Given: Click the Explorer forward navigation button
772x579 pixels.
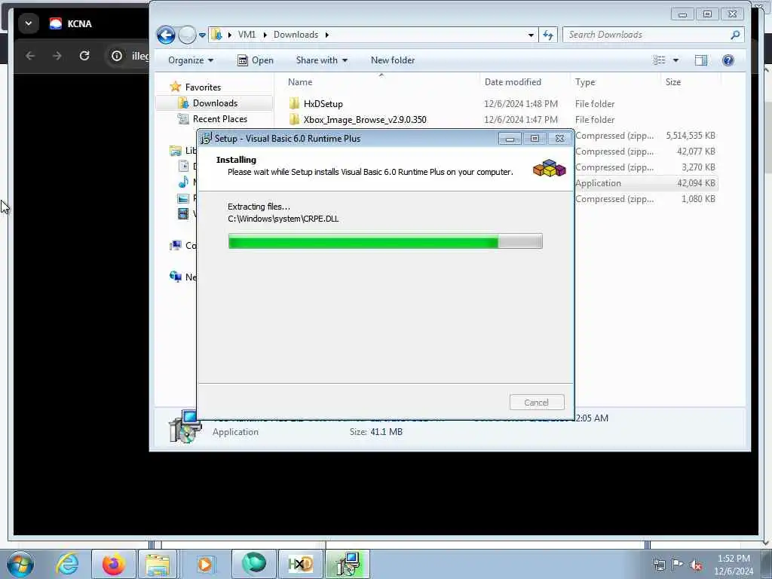Looking at the screenshot, I should point(187,35).
